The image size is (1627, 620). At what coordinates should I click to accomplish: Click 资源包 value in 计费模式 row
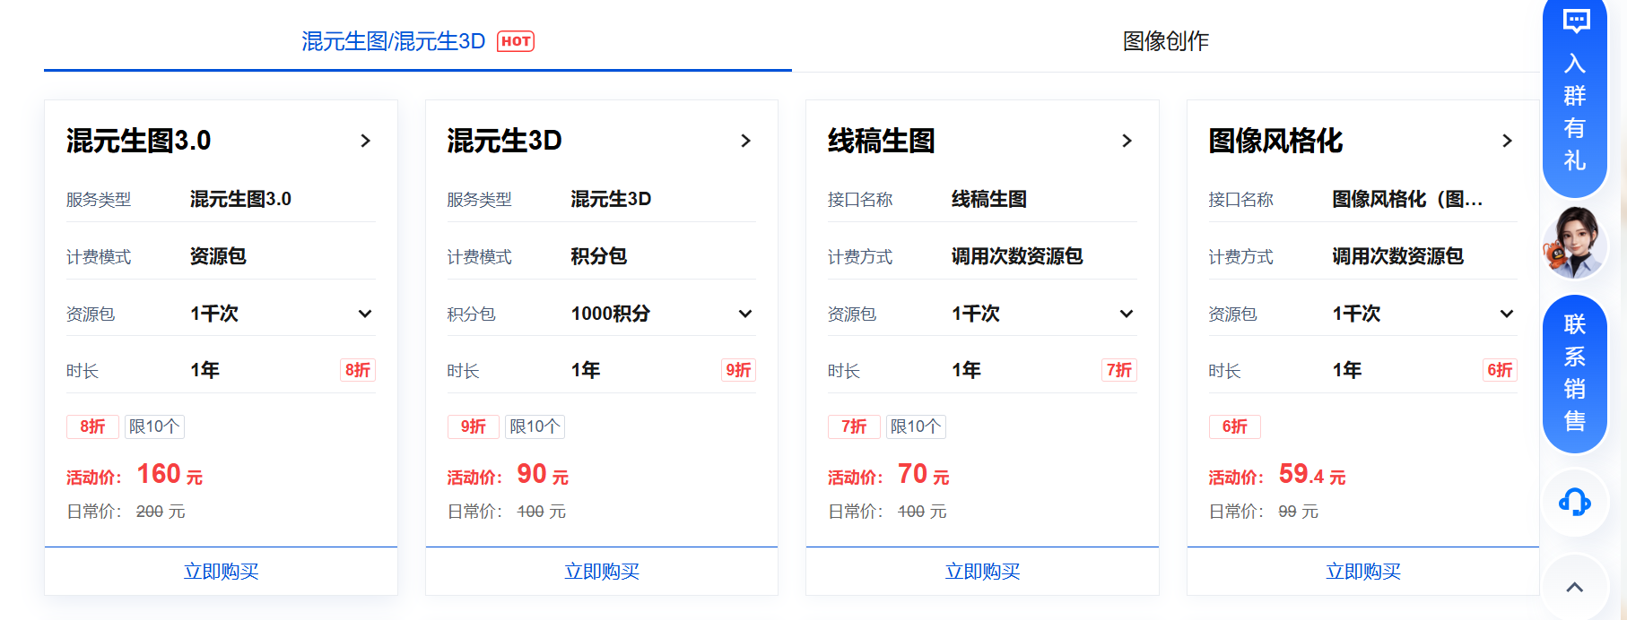[218, 256]
